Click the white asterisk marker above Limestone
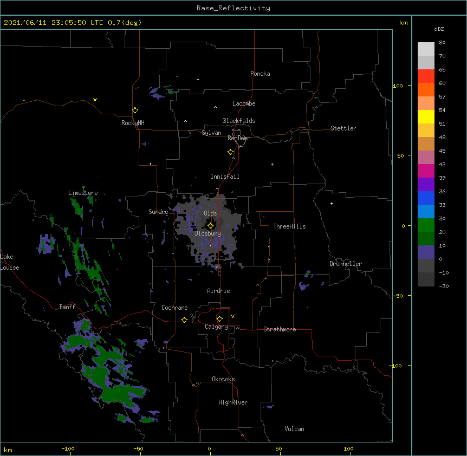 83,187
